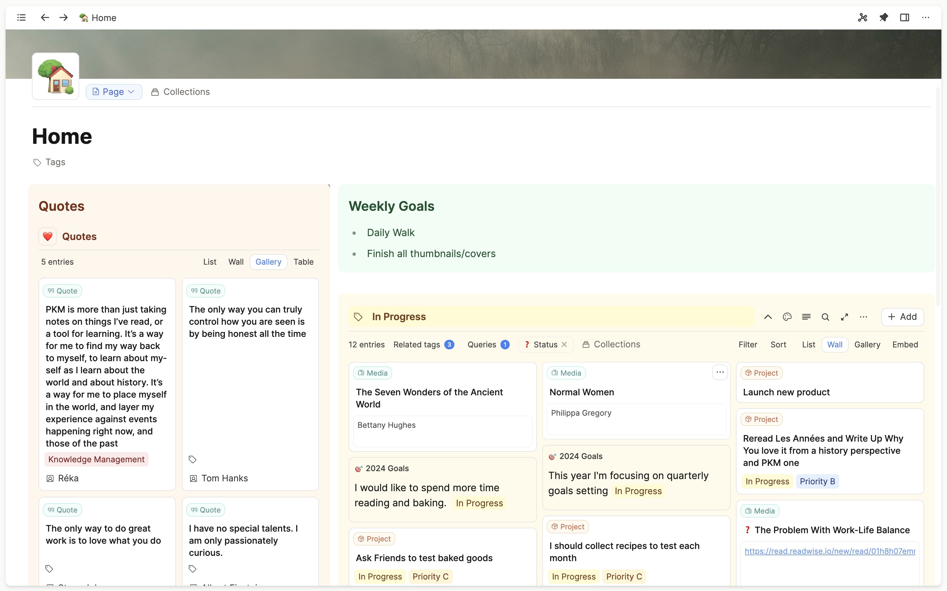Open Related tags with 3 badge
This screenshot has height=591, width=947.
(424, 345)
